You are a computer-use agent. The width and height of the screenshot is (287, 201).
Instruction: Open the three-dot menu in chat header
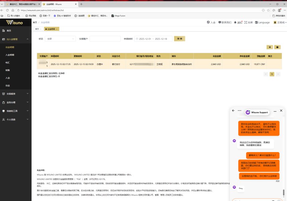(x=240, y=111)
